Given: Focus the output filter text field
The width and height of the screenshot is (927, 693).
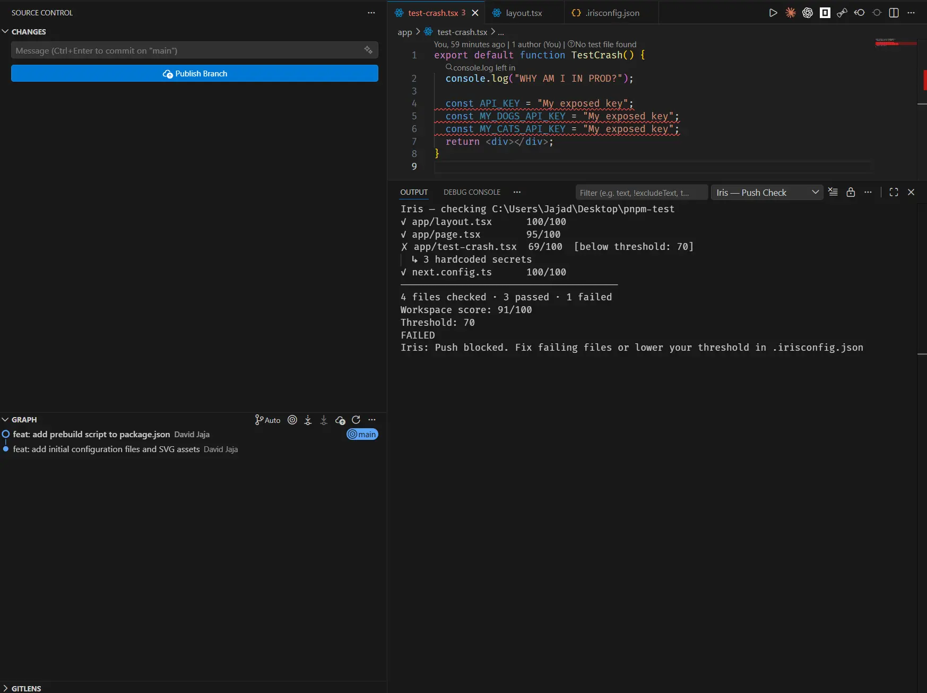Looking at the screenshot, I should [x=642, y=192].
